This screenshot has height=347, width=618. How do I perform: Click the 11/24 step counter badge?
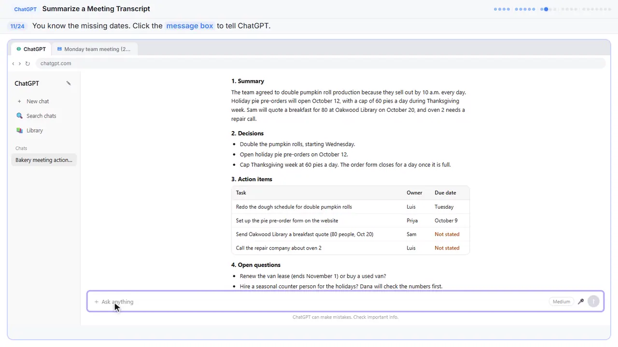(17, 26)
